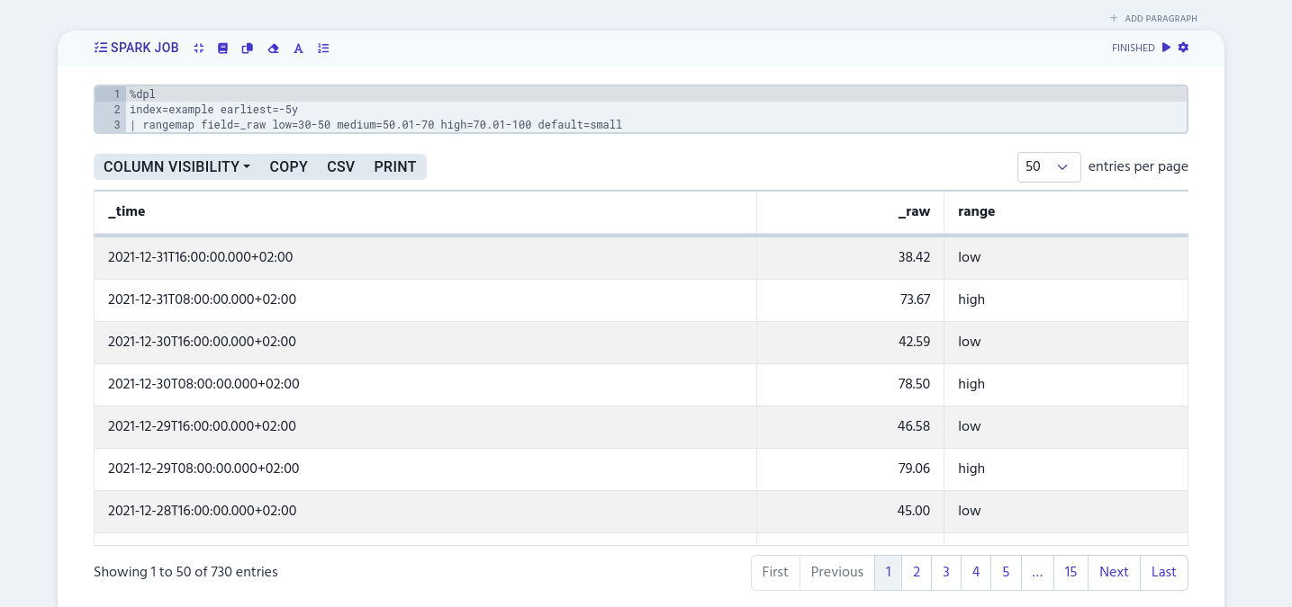Viewport: 1292px width, 607px height.
Task: Toggle line numbering with the list icon
Action: coord(323,49)
